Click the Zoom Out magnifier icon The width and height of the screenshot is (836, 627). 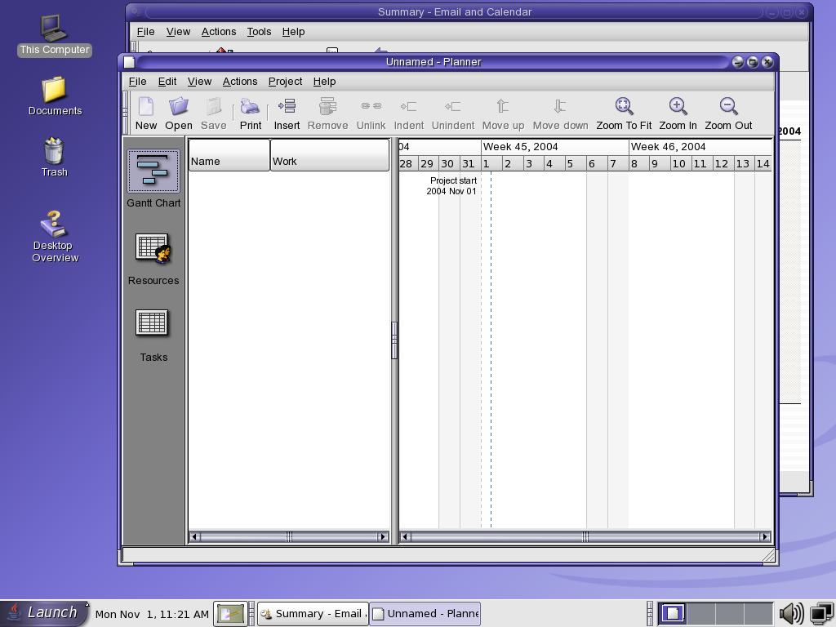[728, 106]
